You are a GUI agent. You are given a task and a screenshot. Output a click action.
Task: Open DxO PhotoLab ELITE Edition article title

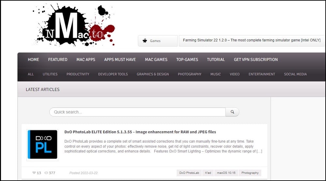140,132
